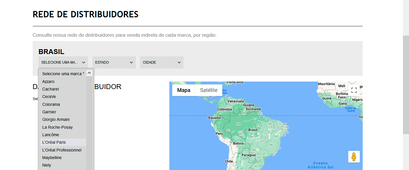Switch map to Satélite view

click(209, 90)
